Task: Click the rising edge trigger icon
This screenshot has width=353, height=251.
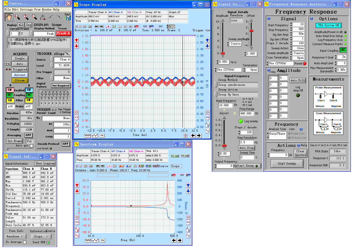Action: tap(51, 17)
